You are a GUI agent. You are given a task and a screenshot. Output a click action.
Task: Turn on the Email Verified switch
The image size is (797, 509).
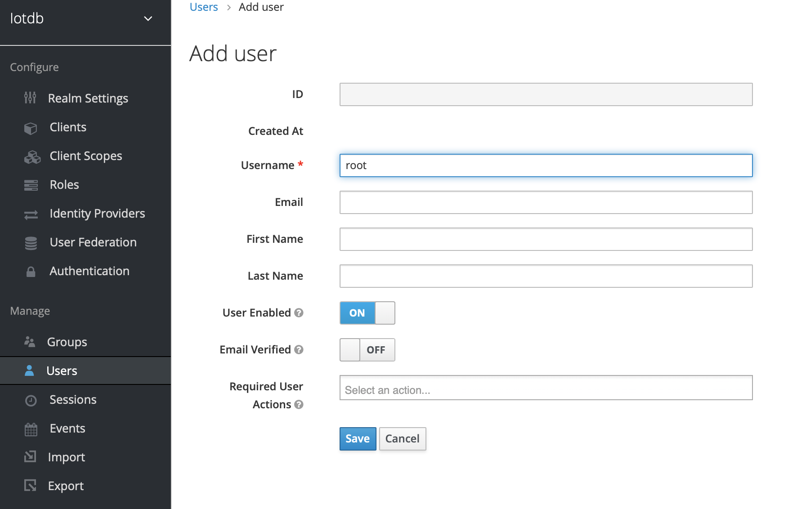click(x=367, y=350)
